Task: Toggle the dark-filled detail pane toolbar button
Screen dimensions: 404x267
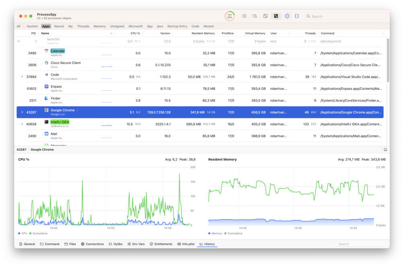Action: pos(276,16)
